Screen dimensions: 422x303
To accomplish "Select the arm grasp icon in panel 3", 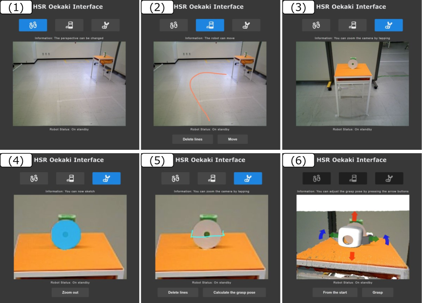I will point(389,25).
